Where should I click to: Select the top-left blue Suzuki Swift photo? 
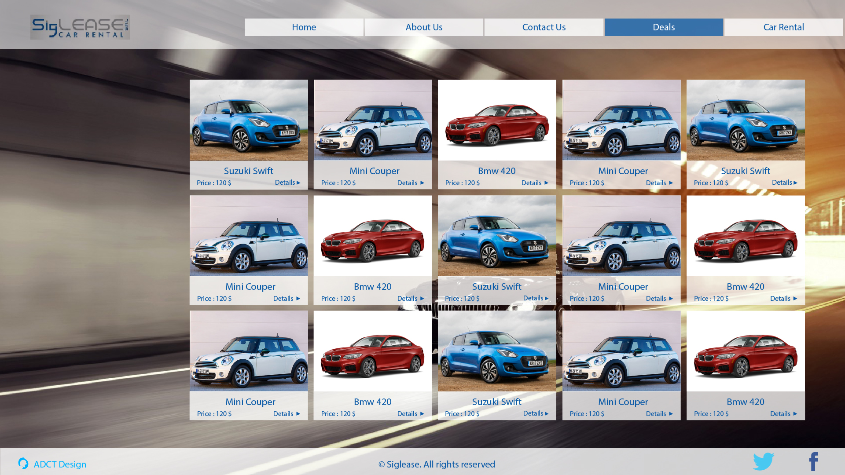coord(249,120)
